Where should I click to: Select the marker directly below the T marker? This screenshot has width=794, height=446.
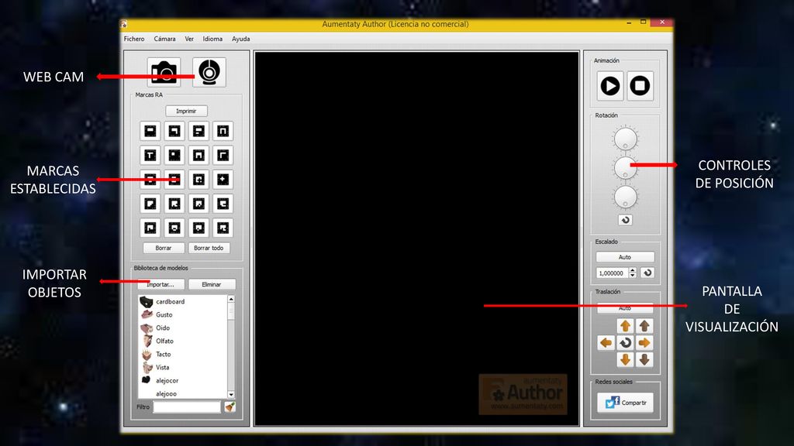(x=150, y=180)
